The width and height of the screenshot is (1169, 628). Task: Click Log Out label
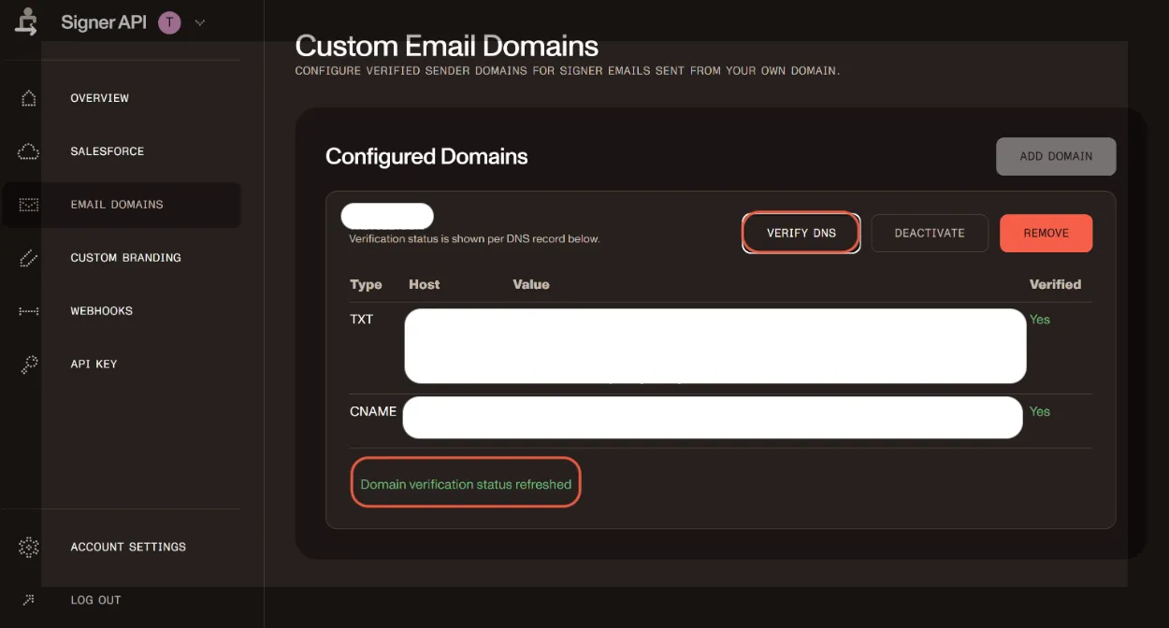click(x=96, y=600)
